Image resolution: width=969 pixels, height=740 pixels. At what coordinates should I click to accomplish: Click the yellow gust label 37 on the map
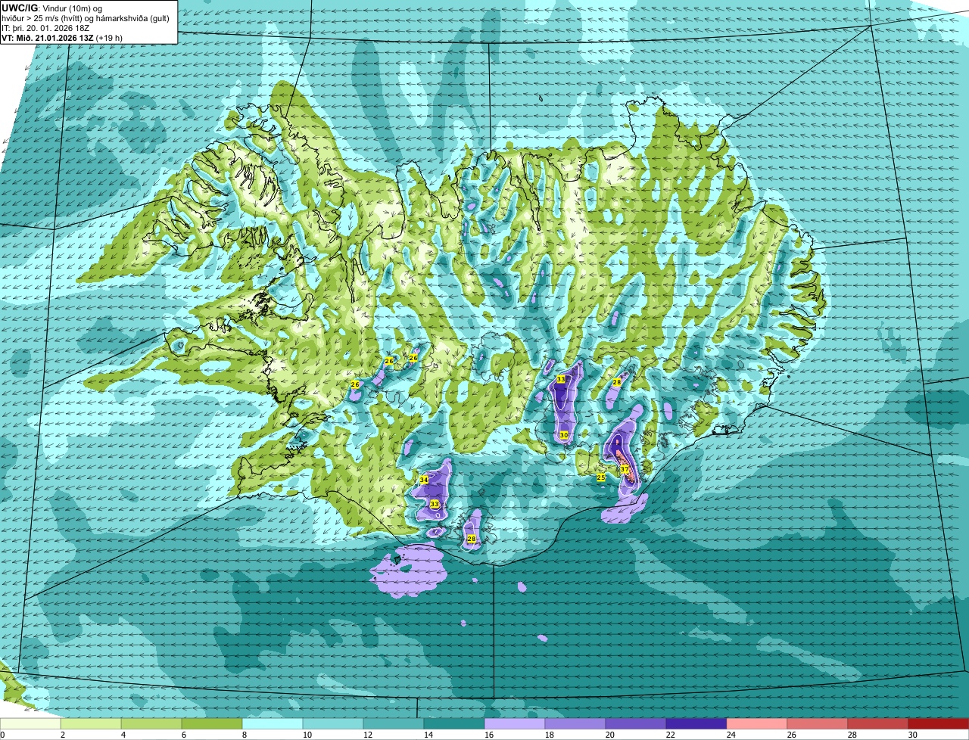click(625, 470)
